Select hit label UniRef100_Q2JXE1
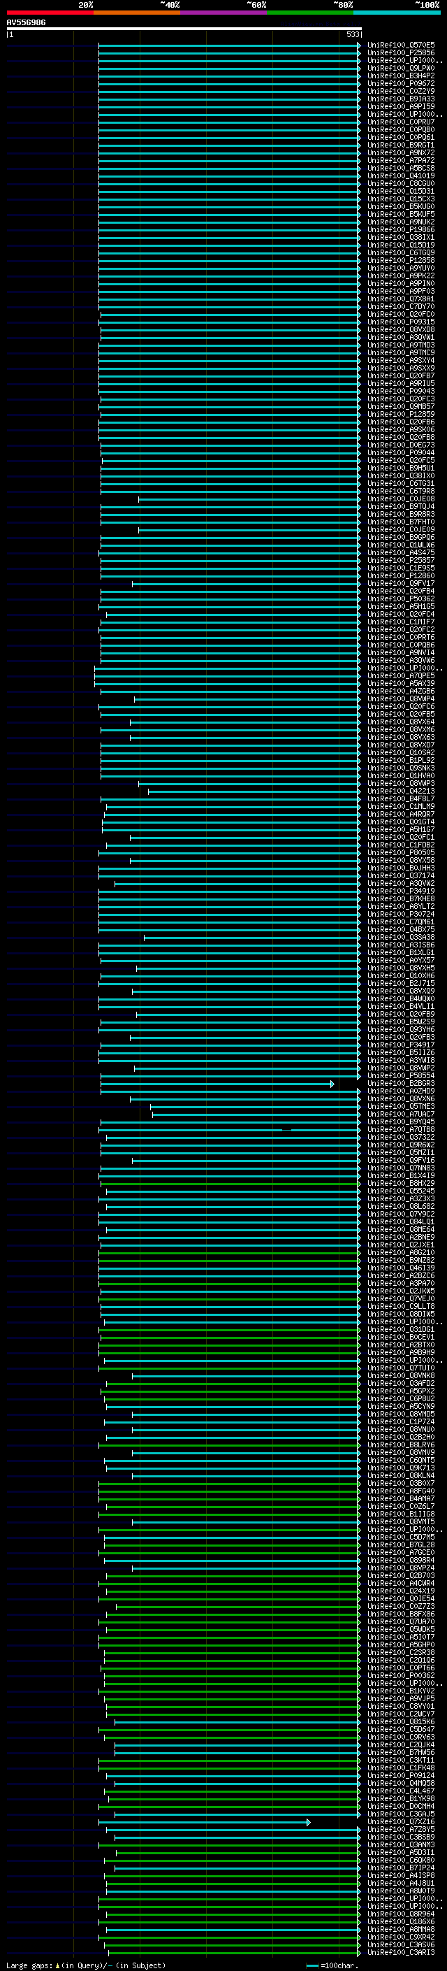 point(401,1245)
